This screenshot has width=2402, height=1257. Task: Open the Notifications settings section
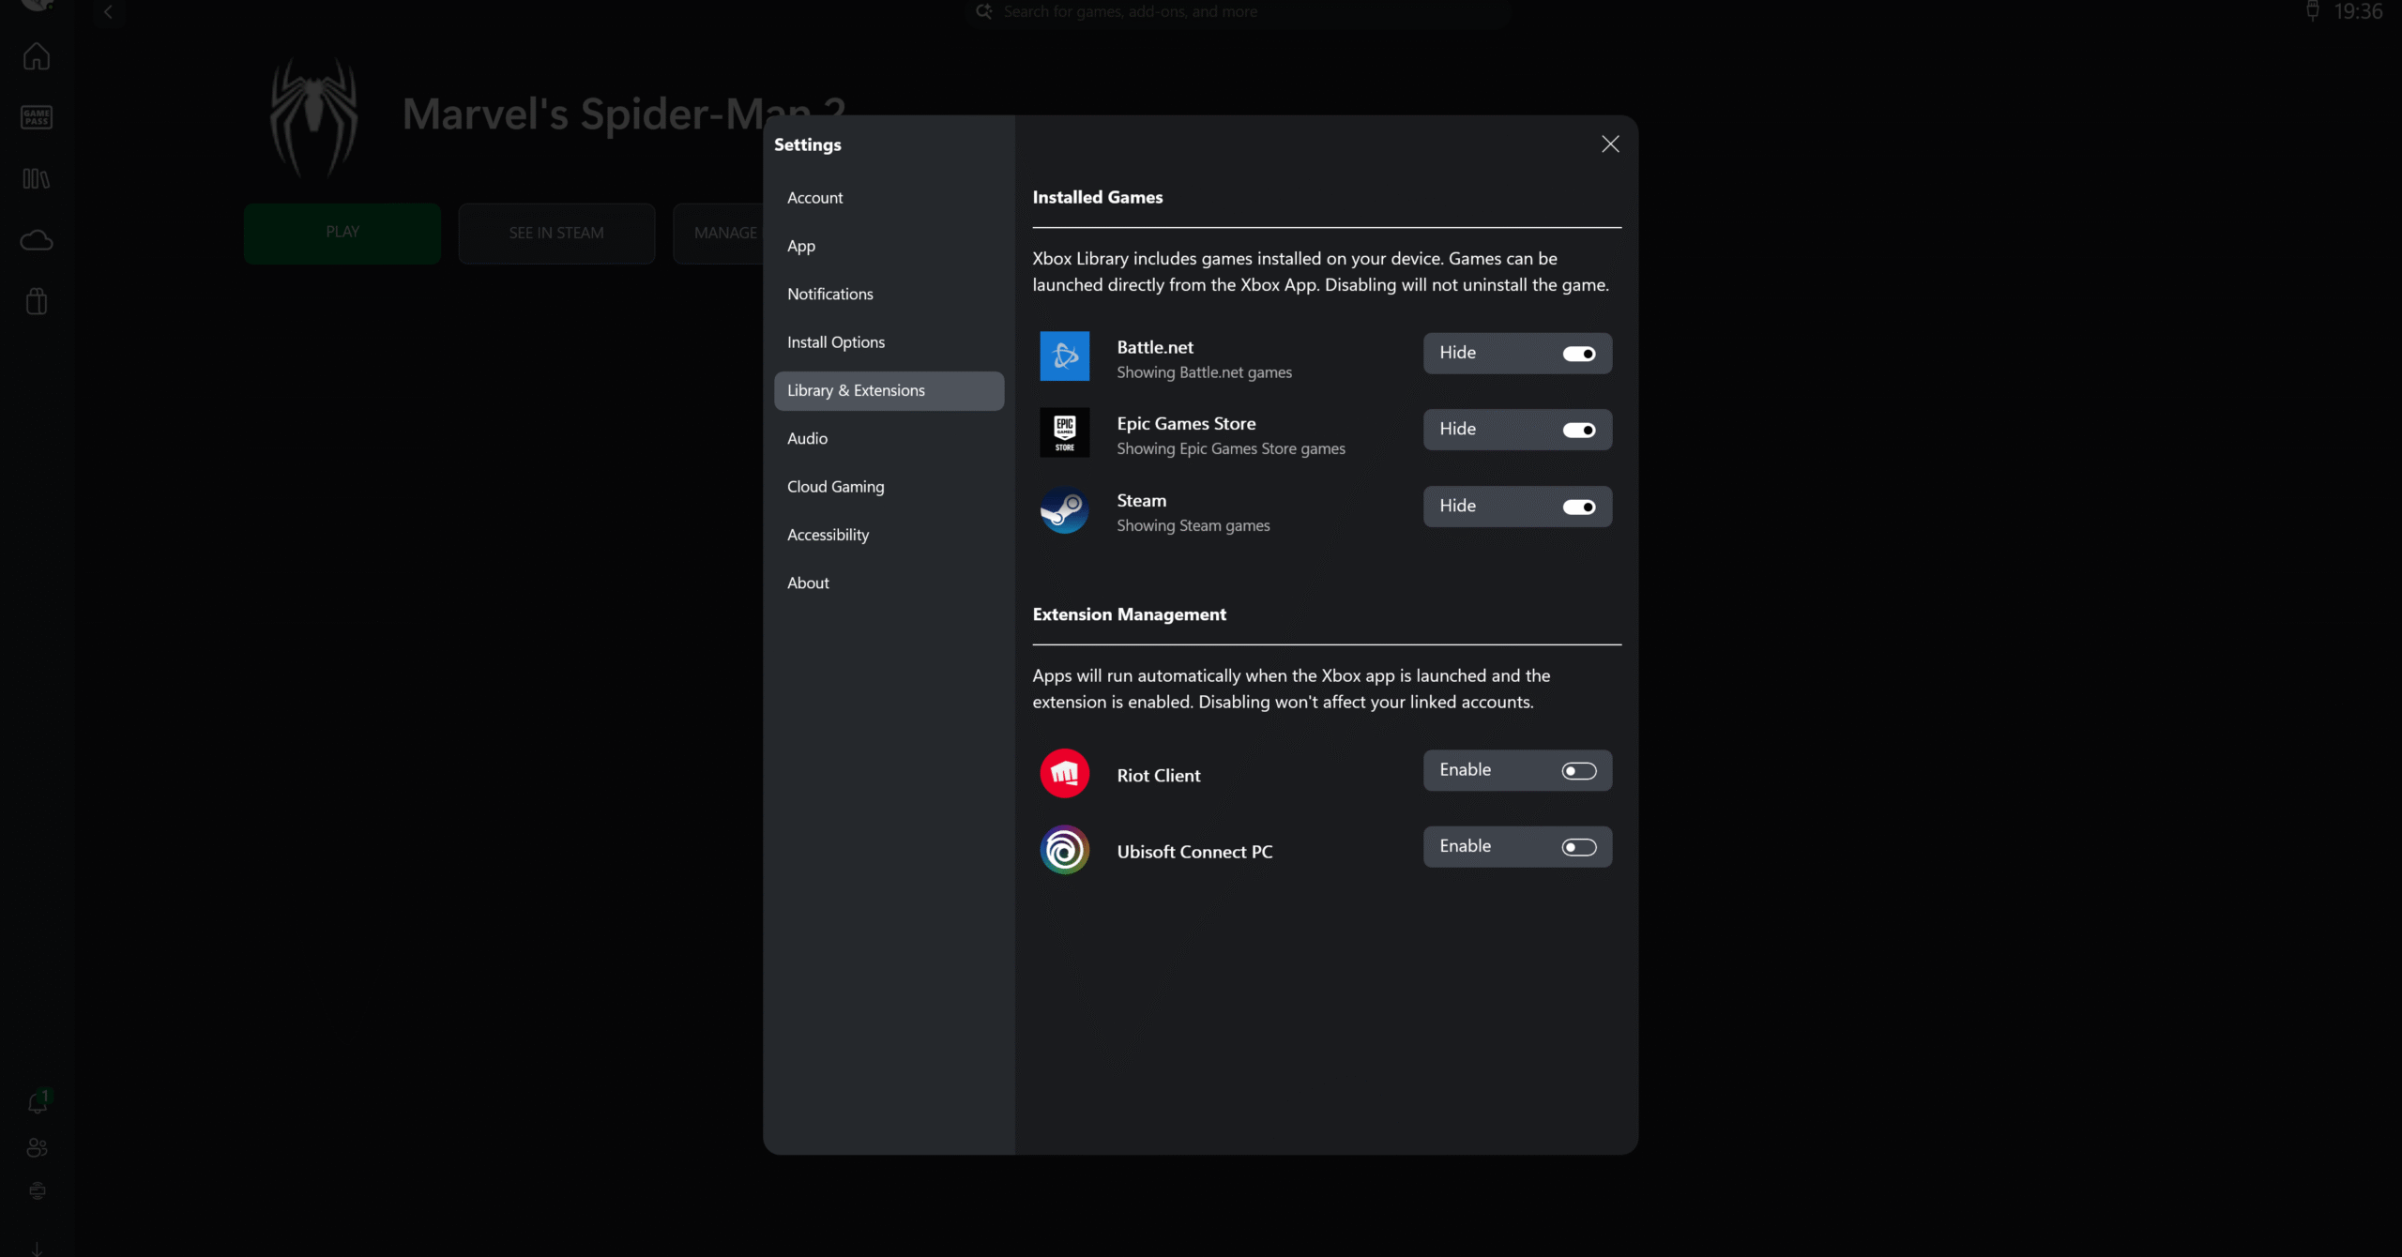pyautogui.click(x=889, y=294)
